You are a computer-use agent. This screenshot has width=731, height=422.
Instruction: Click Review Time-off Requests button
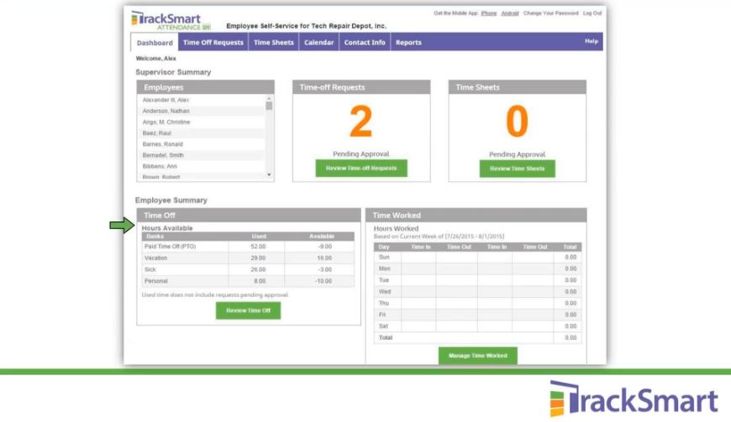coord(361,168)
